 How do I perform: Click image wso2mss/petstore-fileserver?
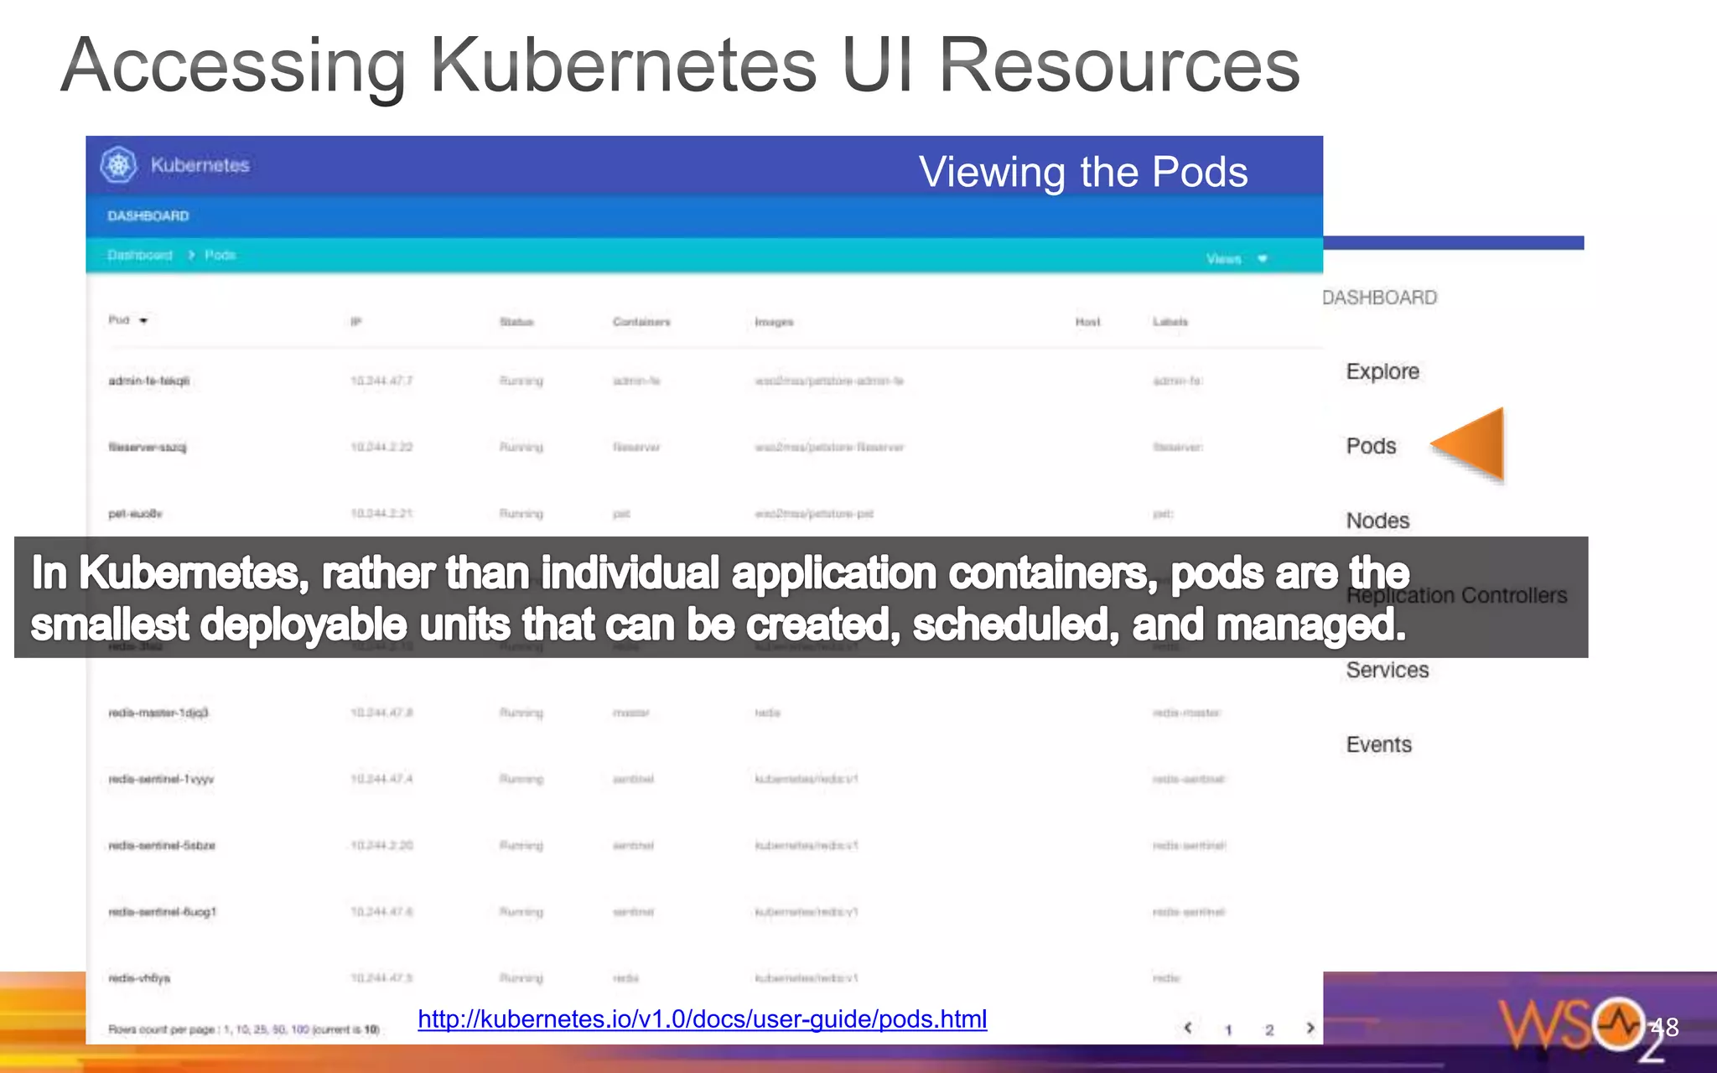point(829,448)
